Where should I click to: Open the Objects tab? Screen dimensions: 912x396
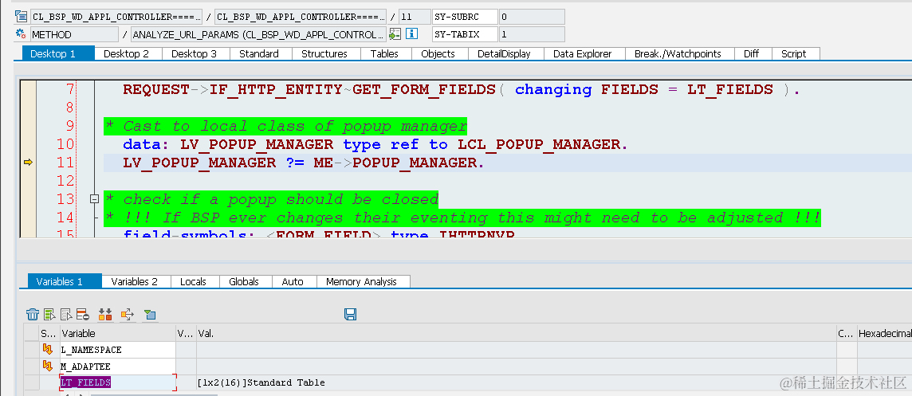[x=438, y=53]
